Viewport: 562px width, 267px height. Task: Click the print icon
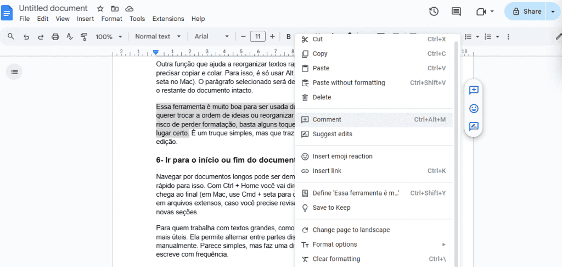[55, 37]
